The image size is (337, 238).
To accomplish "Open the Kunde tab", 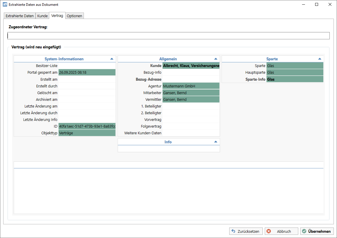I will click(43, 16).
